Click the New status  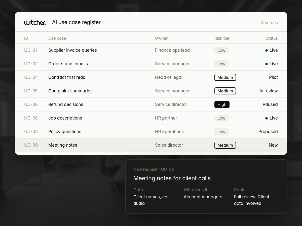pos(273,145)
